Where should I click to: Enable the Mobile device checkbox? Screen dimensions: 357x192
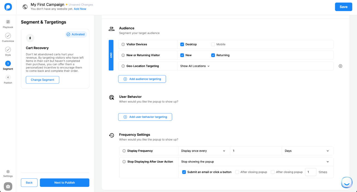point(213,45)
